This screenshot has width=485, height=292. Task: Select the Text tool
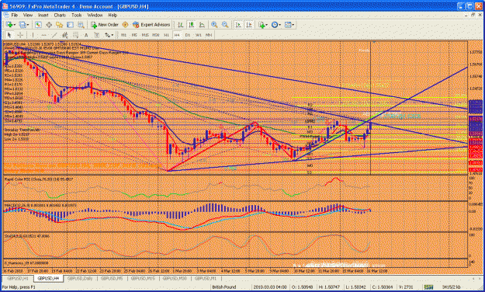coord(86,35)
